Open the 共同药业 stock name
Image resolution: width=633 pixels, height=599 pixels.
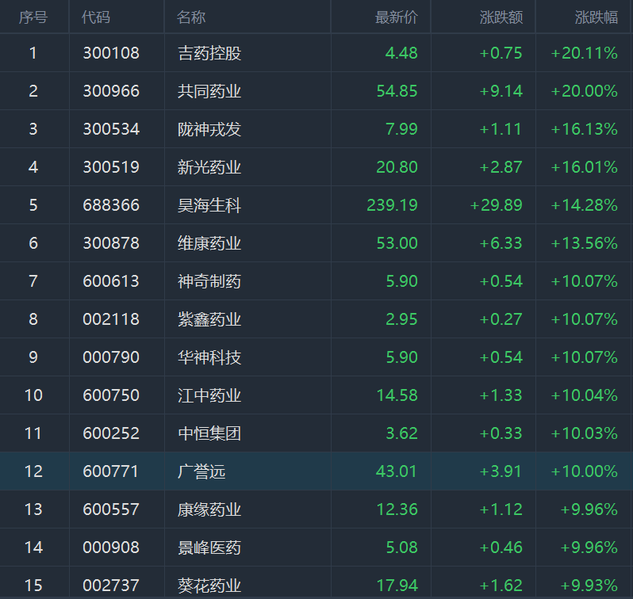[209, 91]
